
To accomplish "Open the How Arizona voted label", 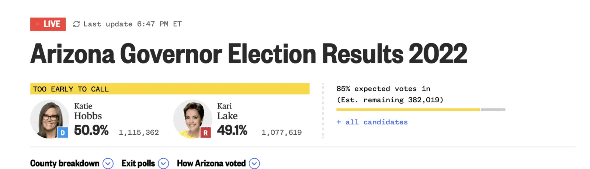I will click(x=211, y=163).
